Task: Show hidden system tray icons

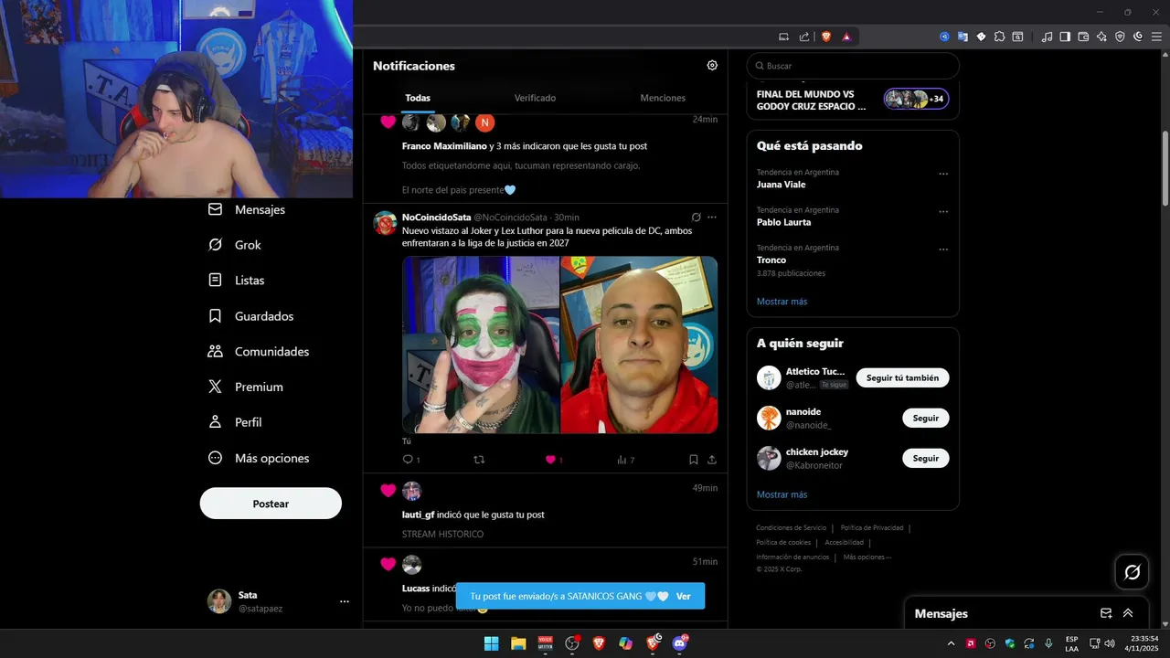Action: (951, 643)
